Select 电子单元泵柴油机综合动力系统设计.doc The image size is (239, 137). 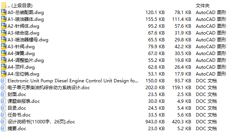tap(48, 88)
